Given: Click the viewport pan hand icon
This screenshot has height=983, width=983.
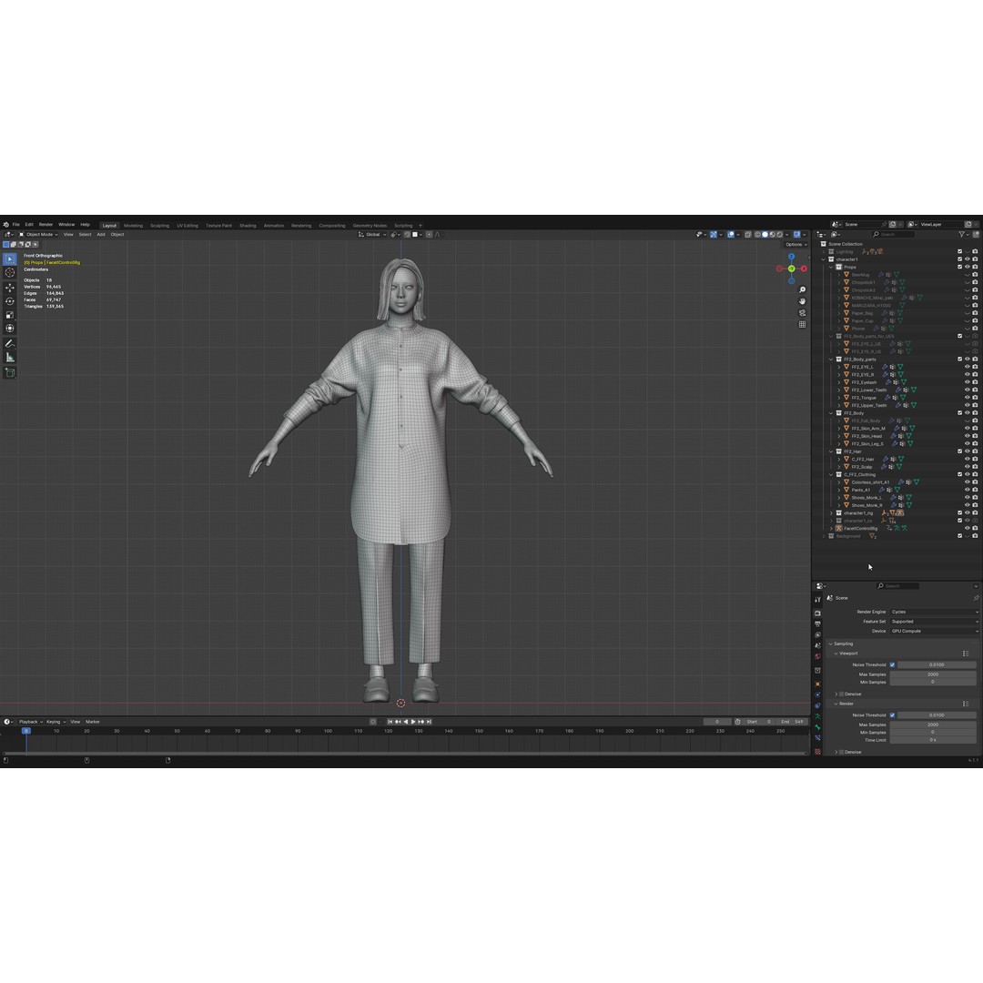Looking at the screenshot, I should (x=802, y=301).
